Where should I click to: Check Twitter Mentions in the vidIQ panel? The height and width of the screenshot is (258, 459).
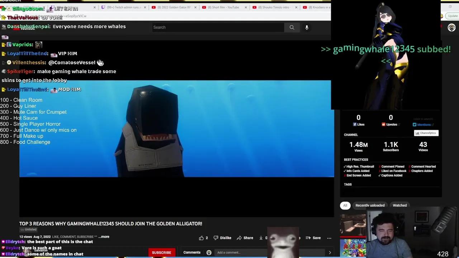point(422,124)
